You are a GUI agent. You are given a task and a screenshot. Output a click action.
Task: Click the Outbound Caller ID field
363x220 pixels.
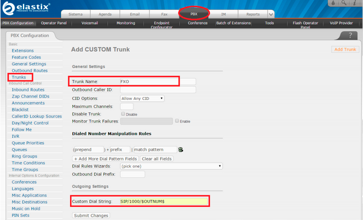(x=158, y=90)
